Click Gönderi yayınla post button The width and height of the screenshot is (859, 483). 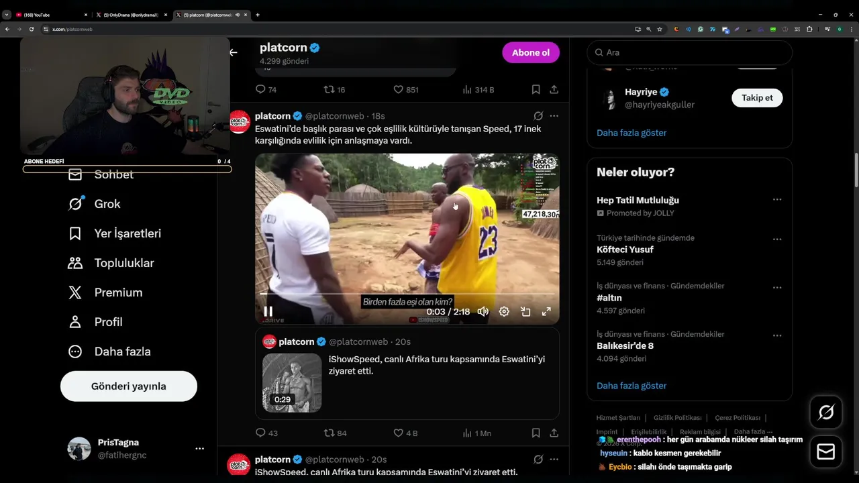point(129,386)
